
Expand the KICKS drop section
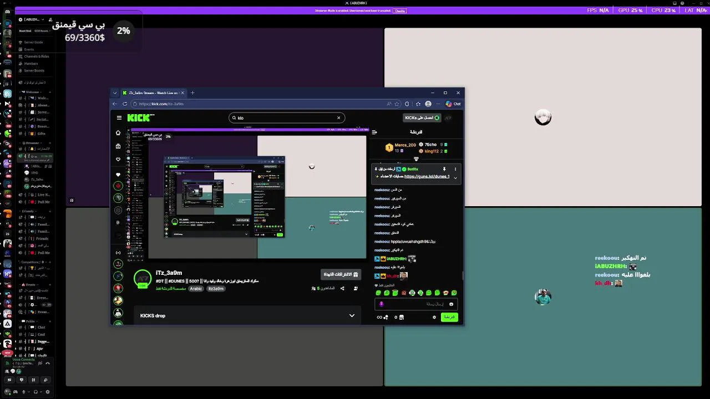pos(352,316)
